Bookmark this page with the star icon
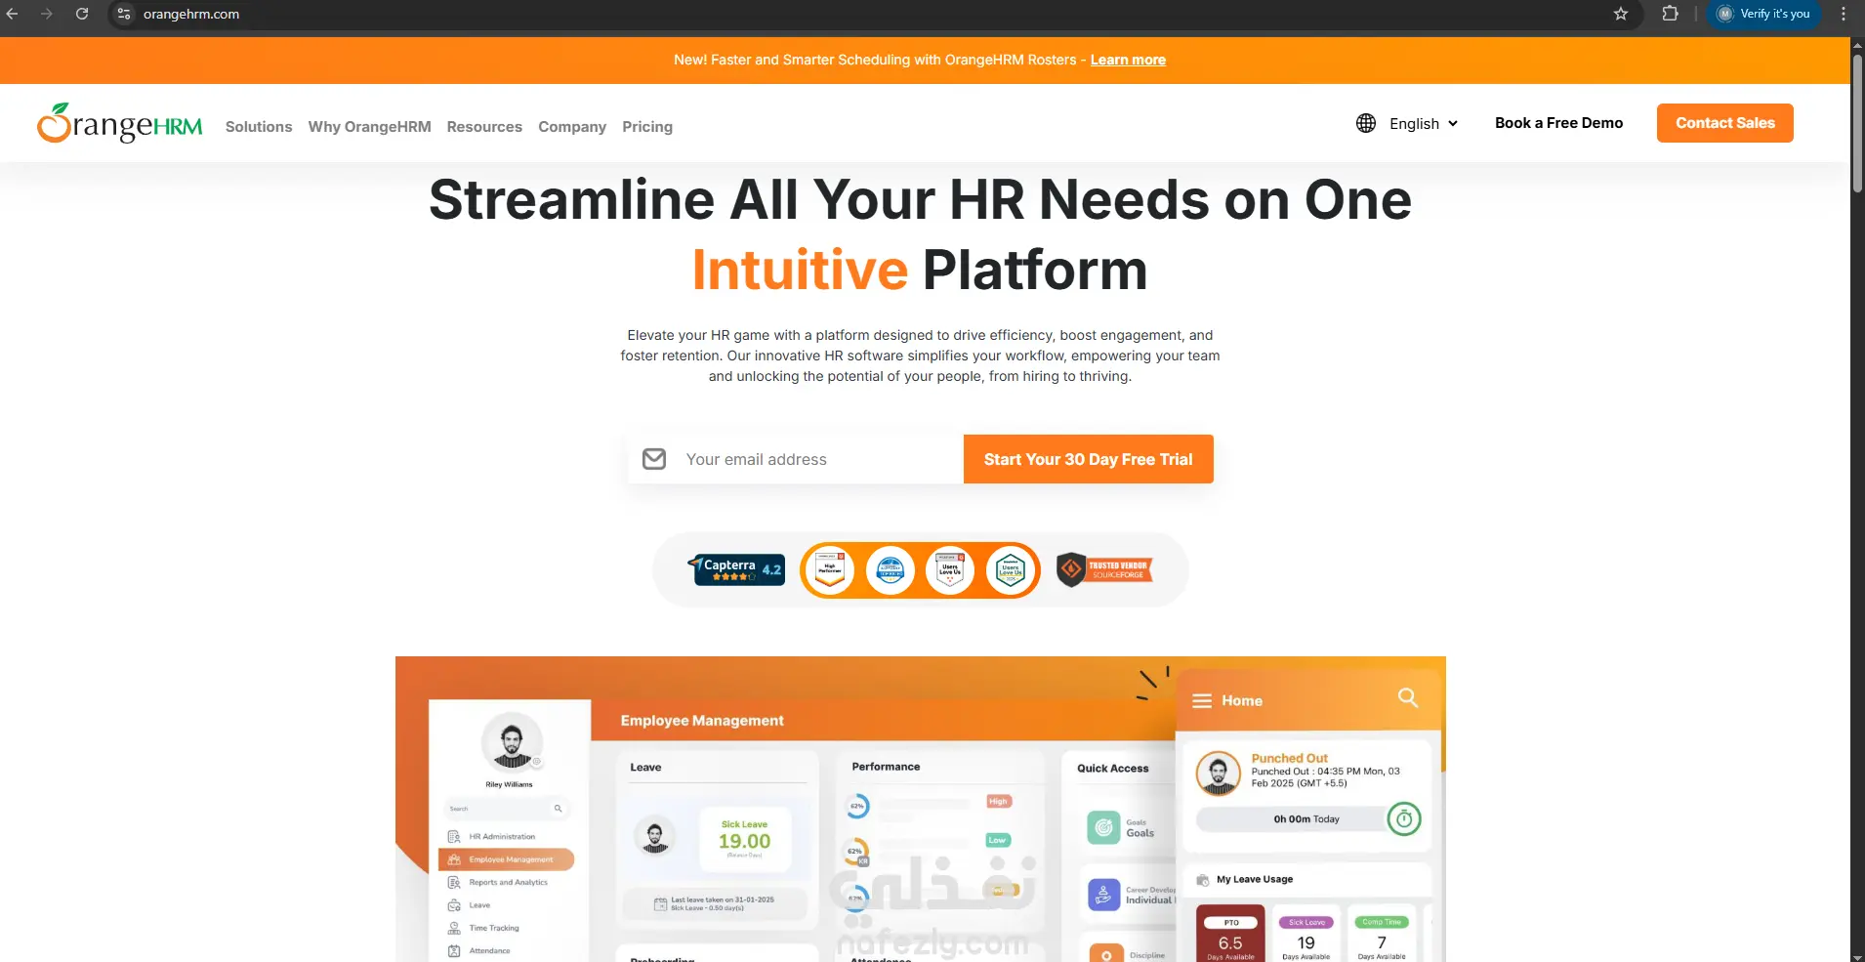The image size is (1865, 962). pos(1621,14)
